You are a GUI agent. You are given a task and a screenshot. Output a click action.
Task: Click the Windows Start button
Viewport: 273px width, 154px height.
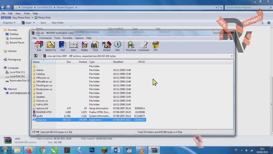[x=5, y=150]
